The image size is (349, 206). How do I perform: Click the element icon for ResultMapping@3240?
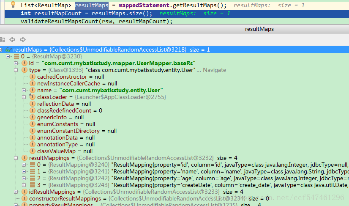pyautogui.click(x=33, y=165)
